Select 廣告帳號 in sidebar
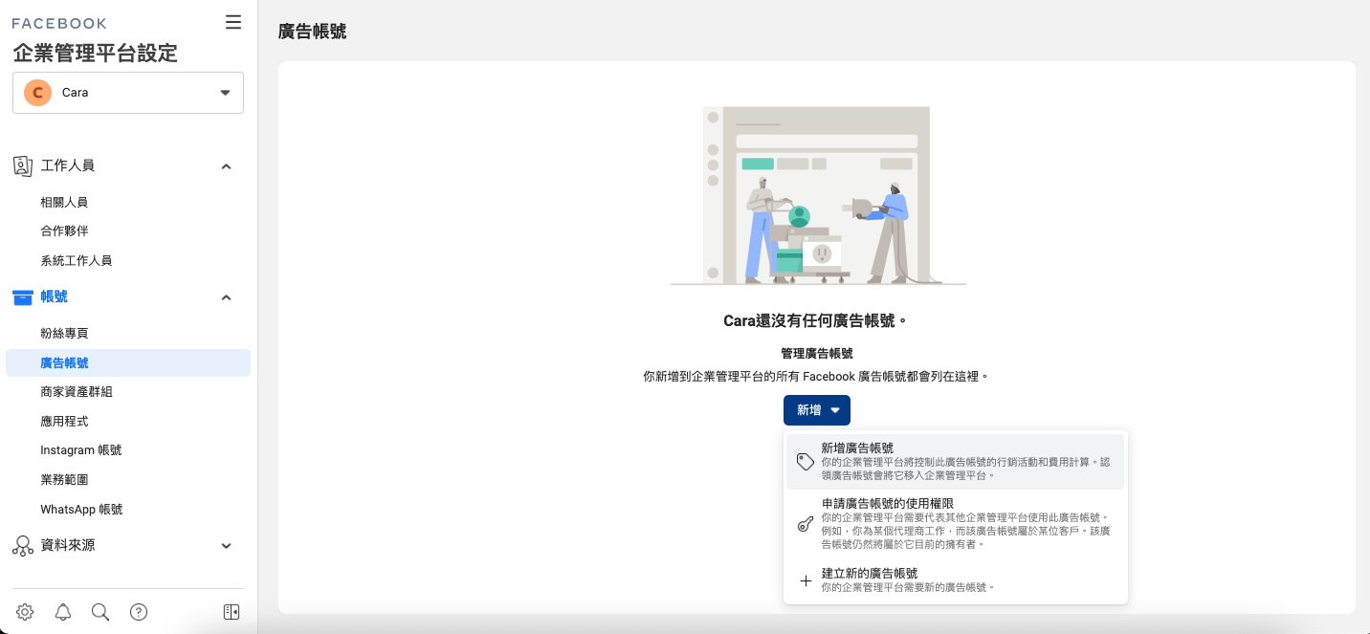The height and width of the screenshot is (634, 1370). pyautogui.click(x=128, y=362)
